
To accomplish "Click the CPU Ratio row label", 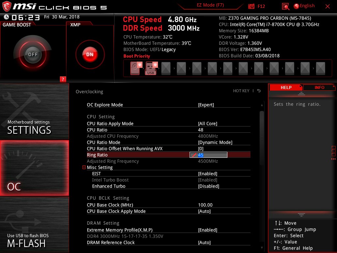I will 97,130.
